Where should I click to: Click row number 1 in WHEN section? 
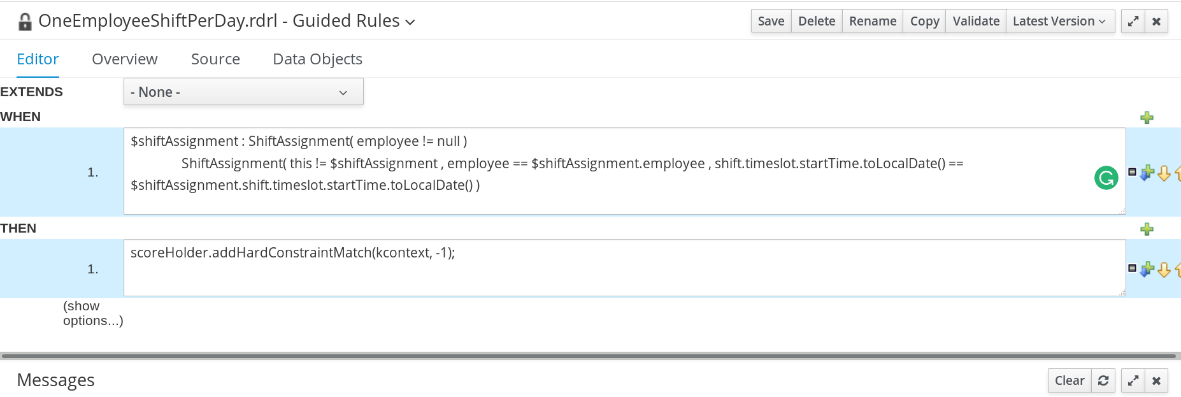click(x=93, y=173)
